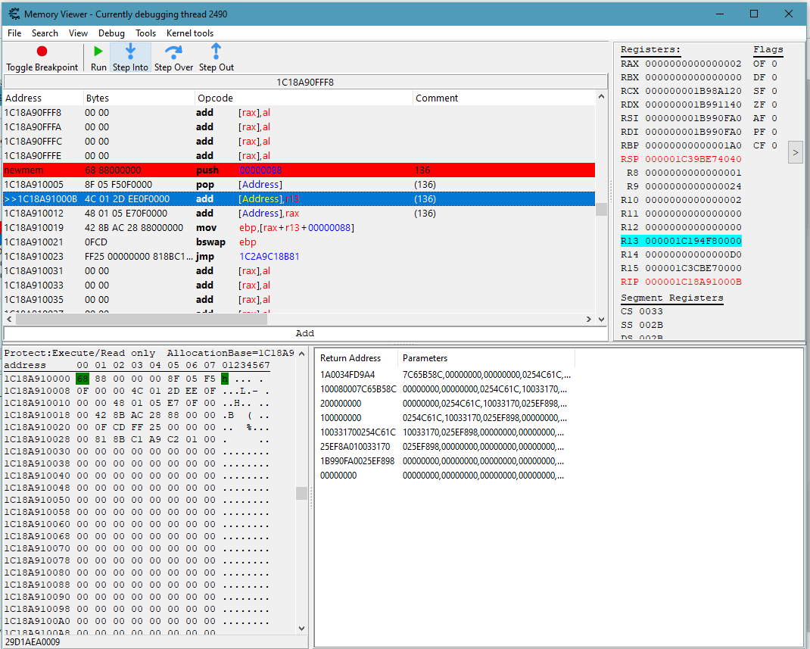This screenshot has width=810, height=649.
Task: Click the disassembler scroll up arrow
Action: pos(601,97)
